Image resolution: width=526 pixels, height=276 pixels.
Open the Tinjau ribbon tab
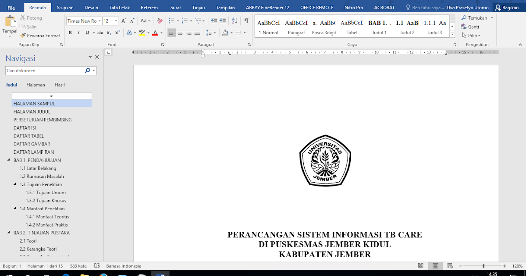(199, 7)
